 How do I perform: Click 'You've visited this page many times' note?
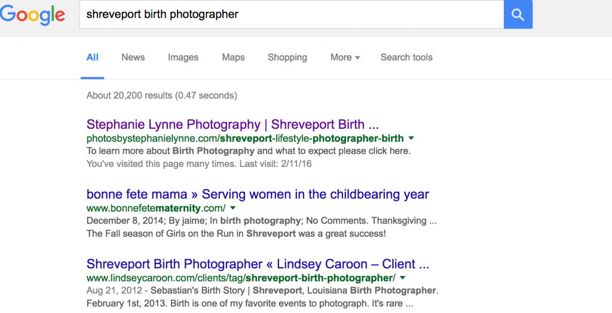199,164
